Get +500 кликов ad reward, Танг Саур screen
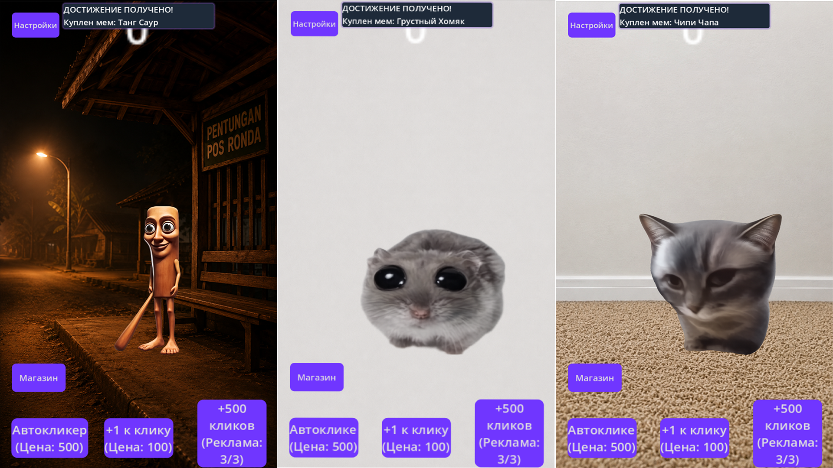The width and height of the screenshot is (833, 468). (232, 433)
